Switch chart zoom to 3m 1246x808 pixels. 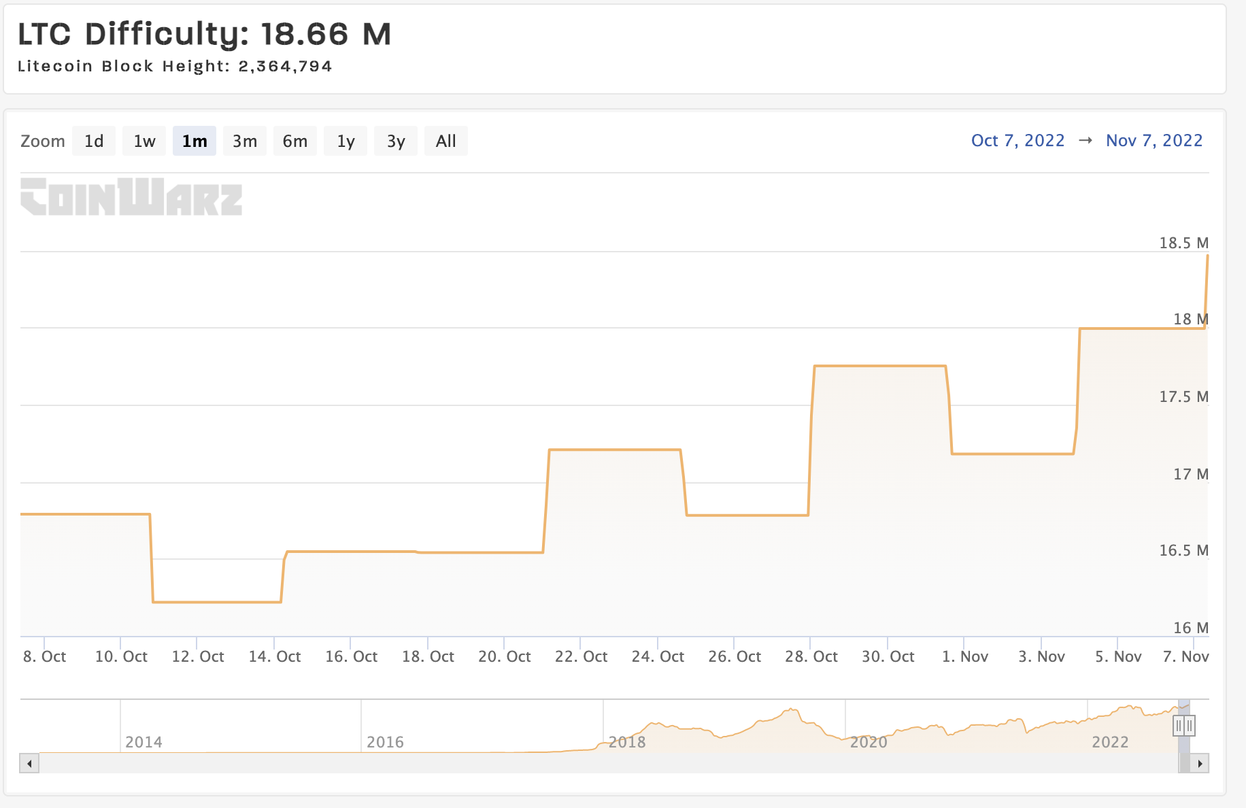click(245, 141)
